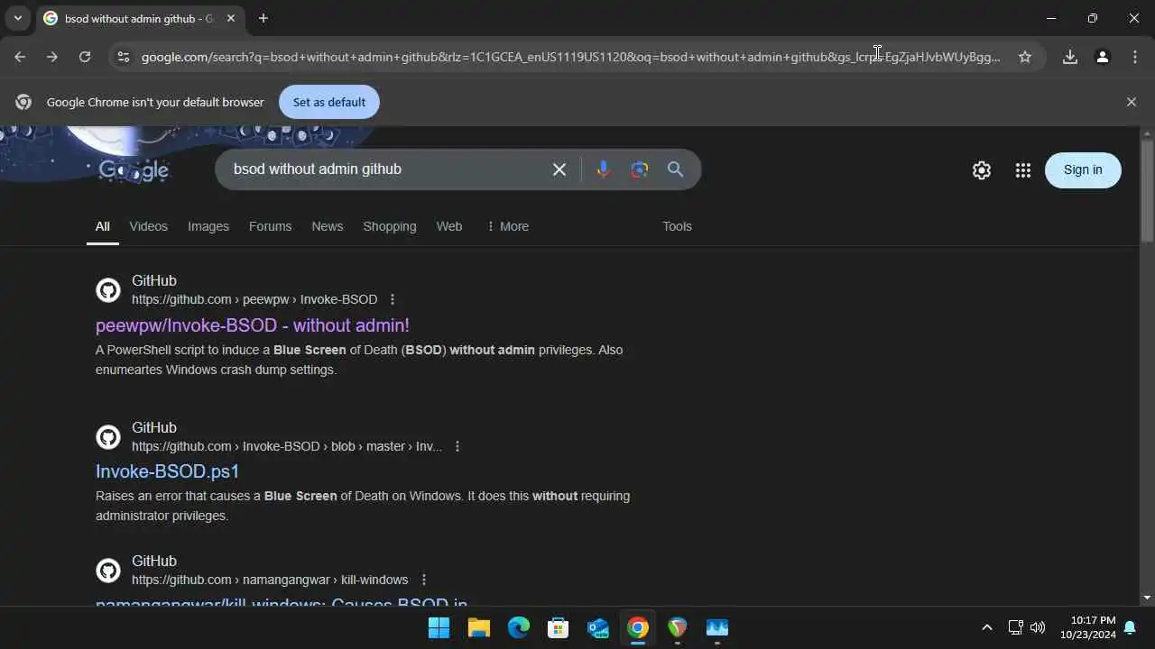Go forward in browser history

point(52,57)
